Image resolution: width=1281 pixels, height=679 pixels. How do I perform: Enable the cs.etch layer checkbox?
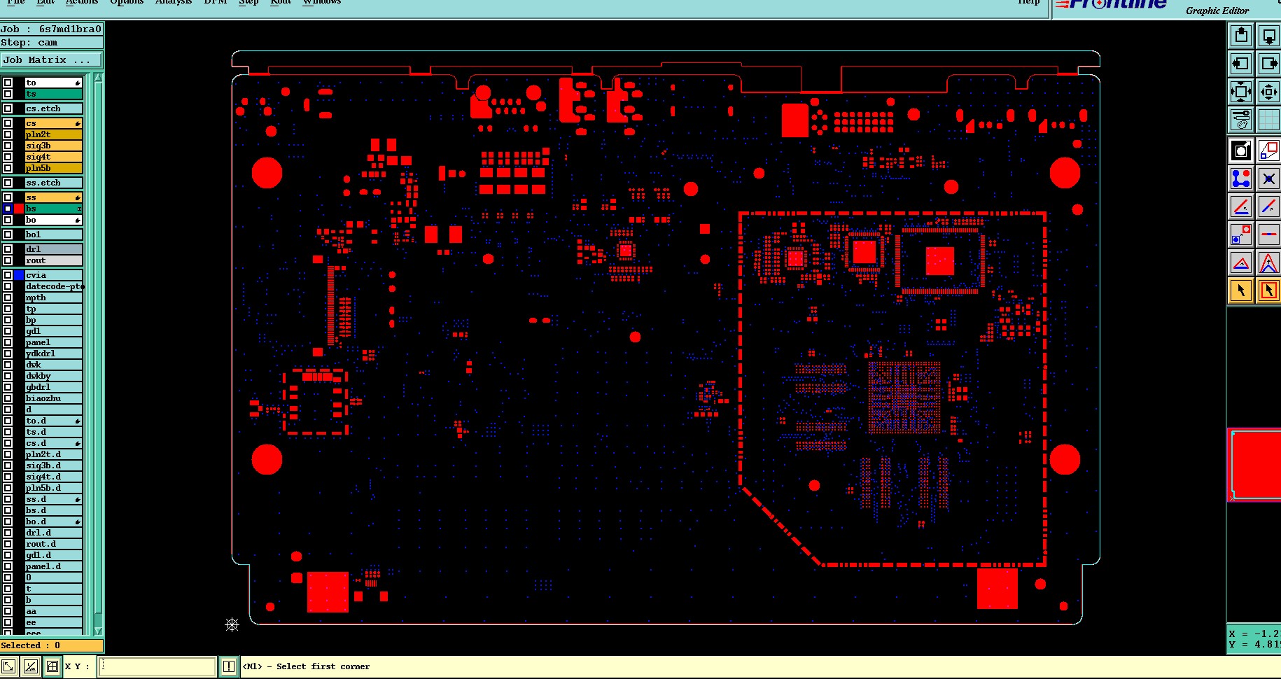coord(8,108)
